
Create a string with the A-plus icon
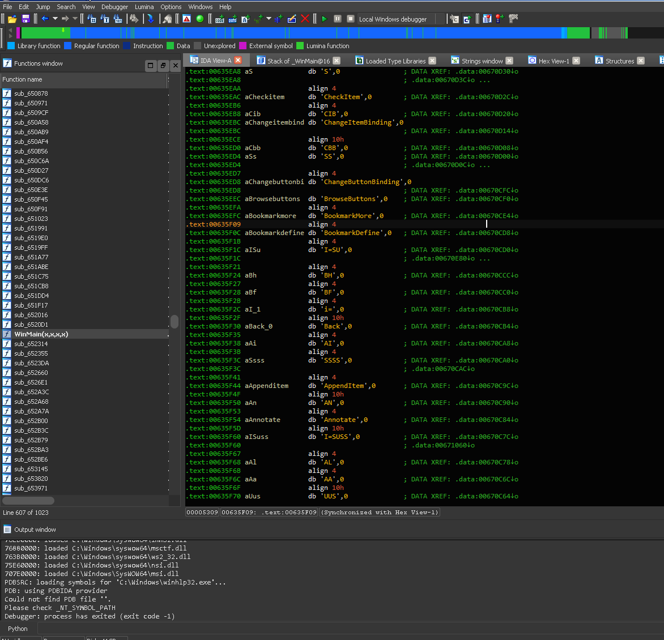tap(246, 19)
